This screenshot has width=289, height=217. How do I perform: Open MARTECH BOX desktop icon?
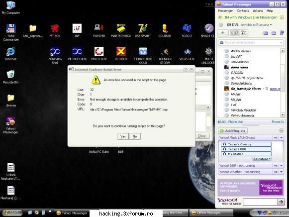pos(121,31)
